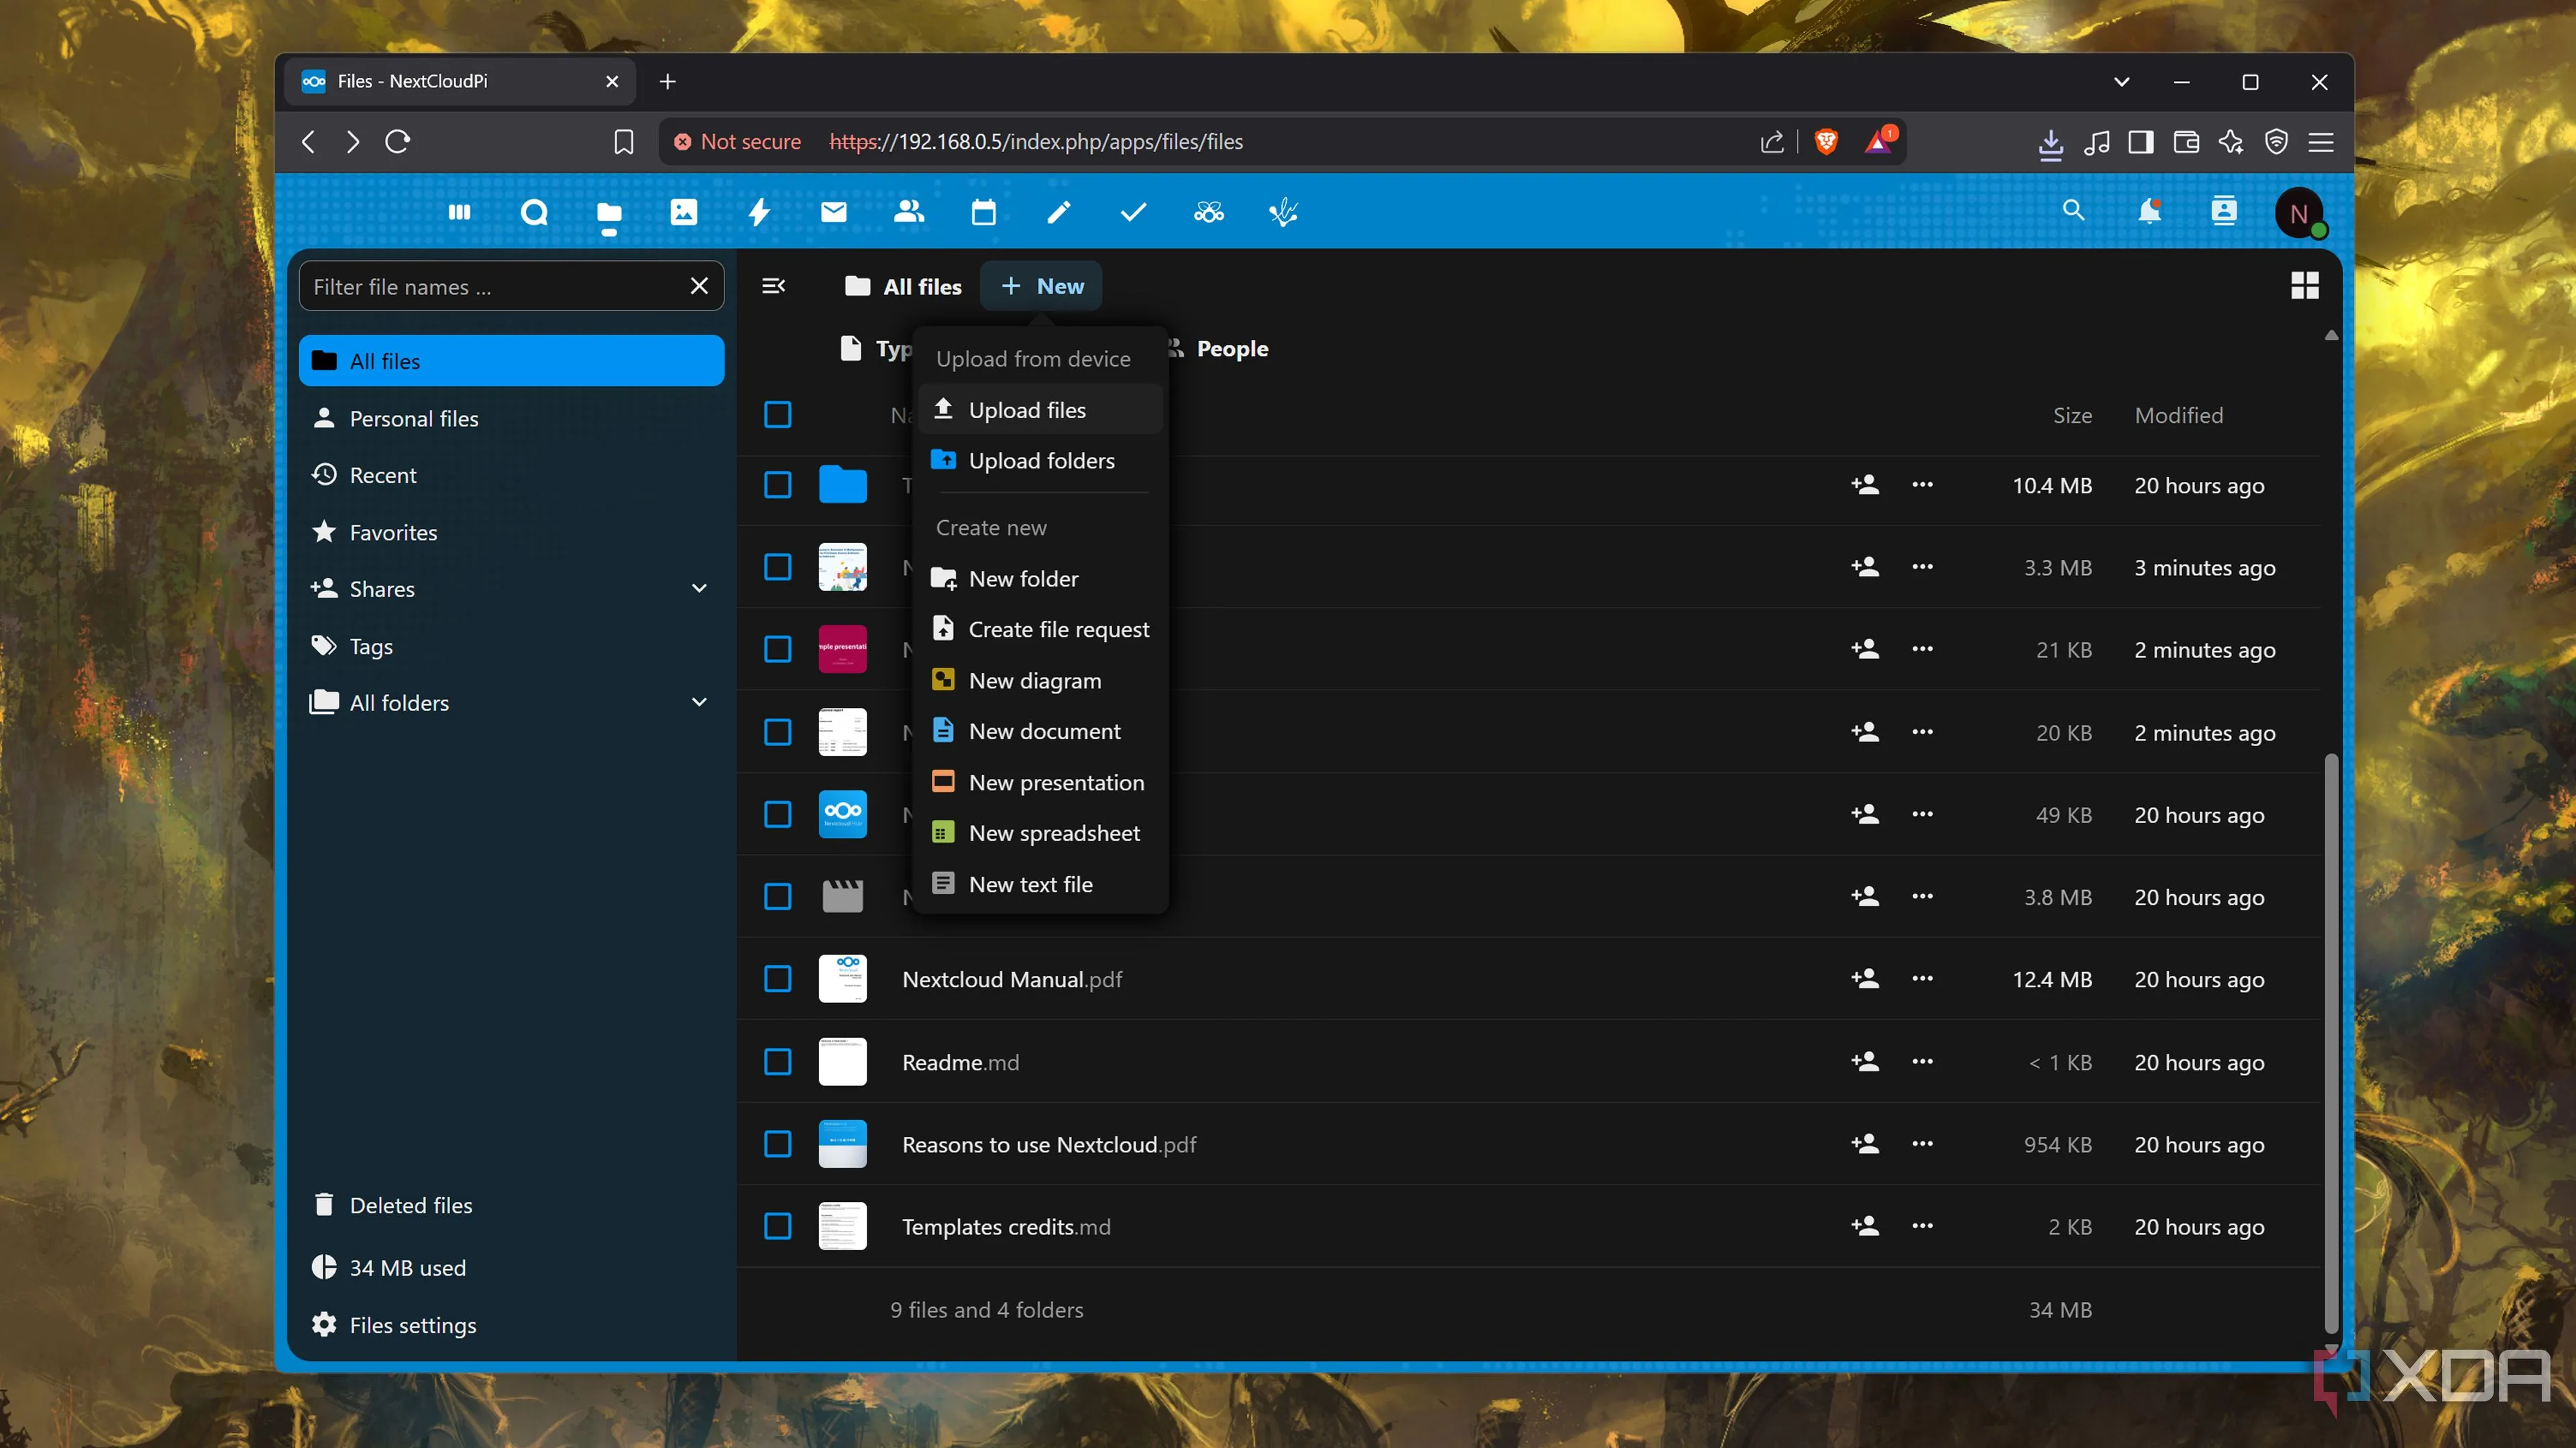Open the Activity lightning bolt icon
This screenshot has height=1448, width=2576.
point(759,212)
